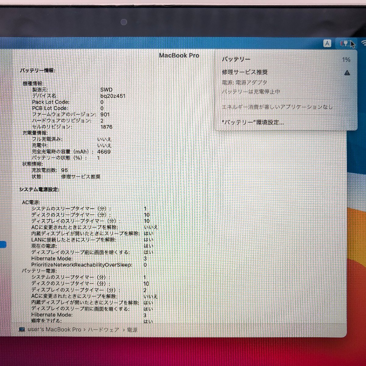The image size is (366, 366).
Task: Collapse the システム電源設定 section header
Action: tap(39, 189)
